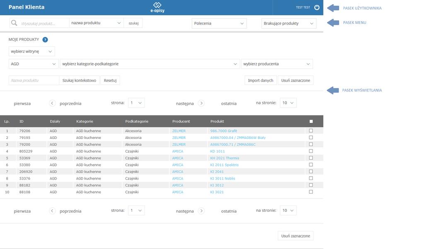Click the Panel Klienta title

pyautogui.click(x=26, y=7)
